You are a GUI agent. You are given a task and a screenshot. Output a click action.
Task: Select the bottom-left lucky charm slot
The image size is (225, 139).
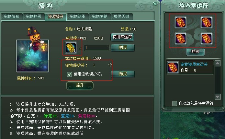tap(181, 38)
